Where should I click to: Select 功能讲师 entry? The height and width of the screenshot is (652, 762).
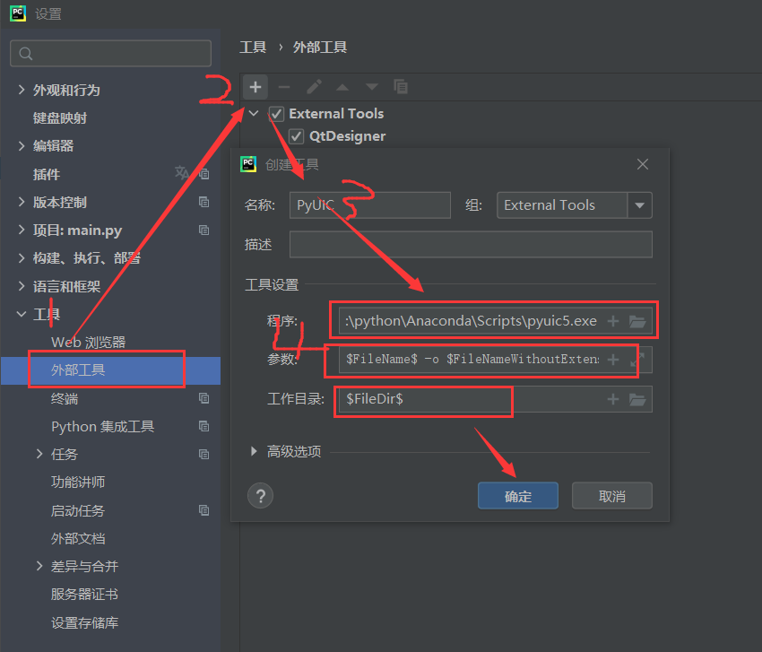[78, 482]
